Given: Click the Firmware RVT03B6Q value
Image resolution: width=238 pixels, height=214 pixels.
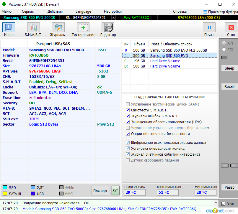Looking at the screenshot, I should pyautogui.click(x=39, y=55).
